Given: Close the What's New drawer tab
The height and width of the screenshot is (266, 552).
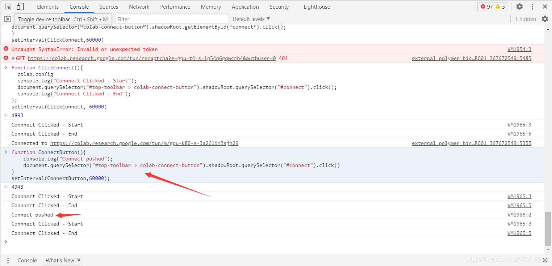Looking at the screenshot, I should [79, 260].
